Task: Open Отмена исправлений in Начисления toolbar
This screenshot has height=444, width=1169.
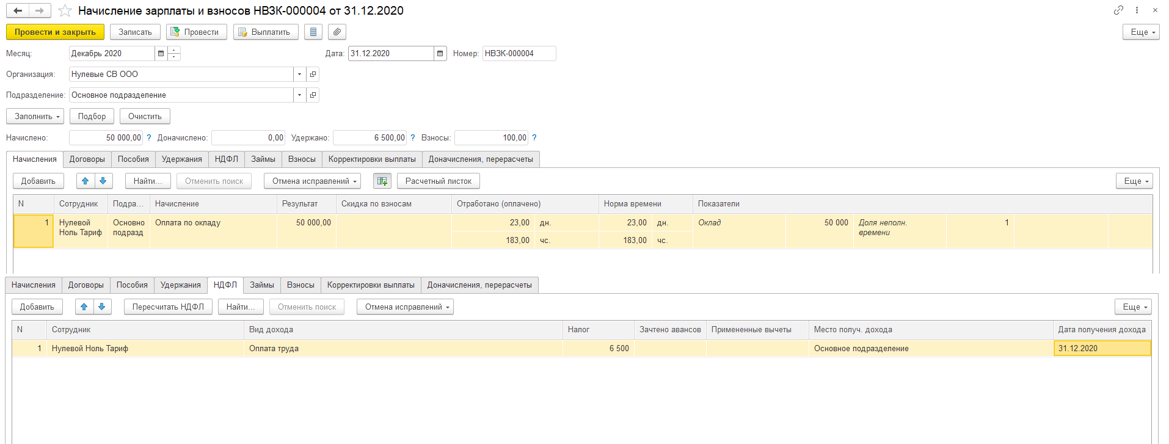Action: pos(312,181)
